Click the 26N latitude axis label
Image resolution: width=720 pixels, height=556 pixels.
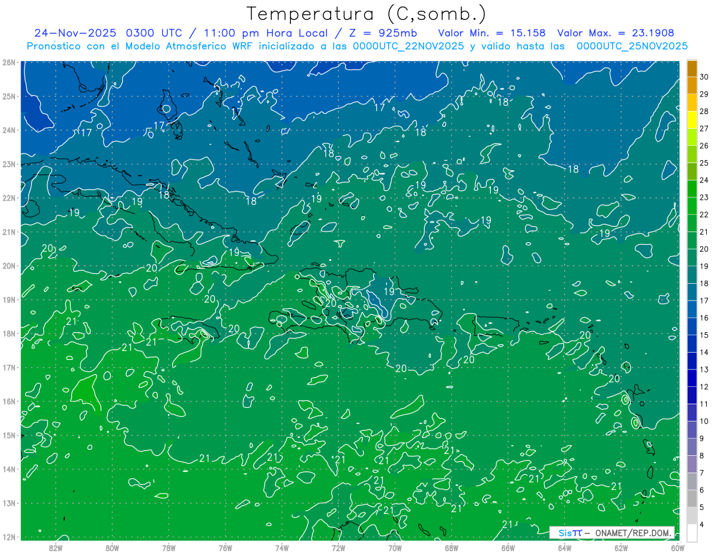[8, 62]
